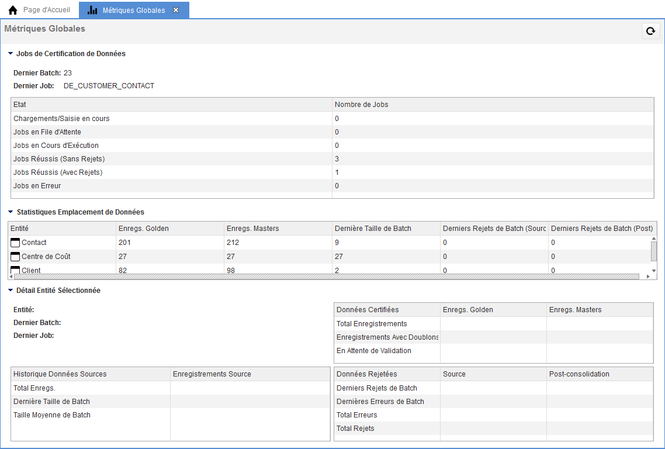
Task: Select the Métriques Globales tab
Action: pyautogui.click(x=134, y=10)
